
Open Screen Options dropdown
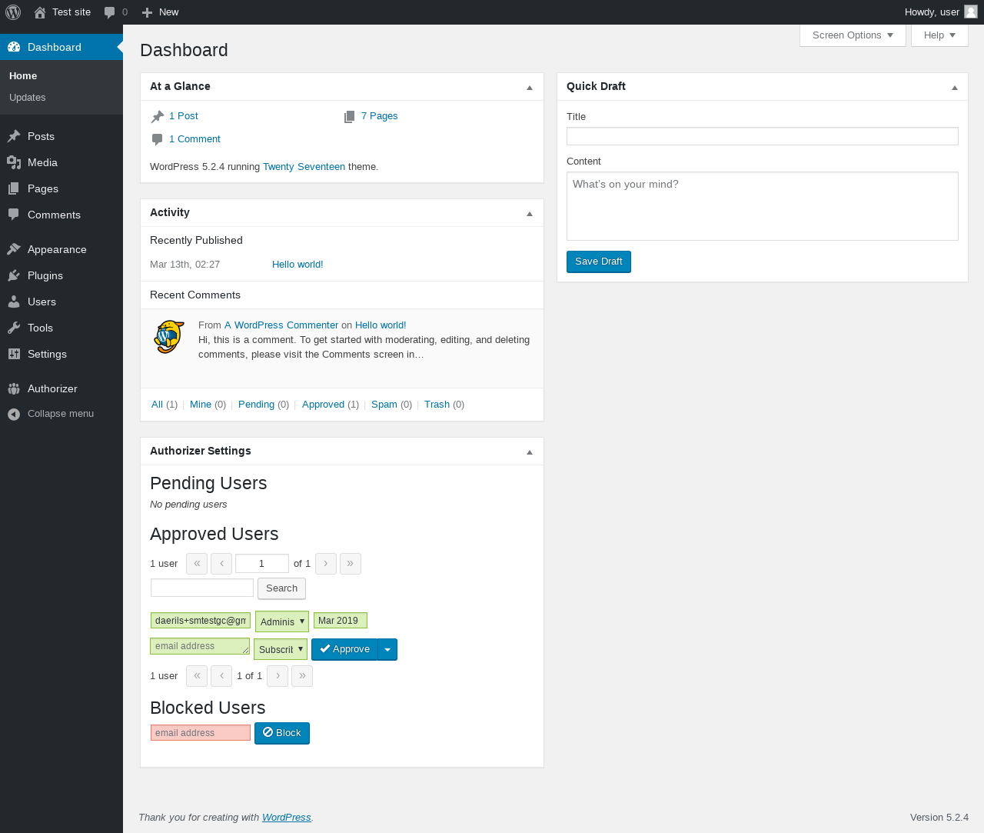[x=853, y=35]
